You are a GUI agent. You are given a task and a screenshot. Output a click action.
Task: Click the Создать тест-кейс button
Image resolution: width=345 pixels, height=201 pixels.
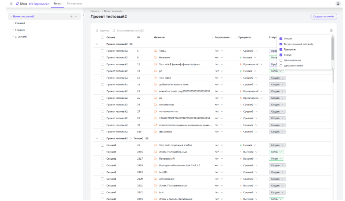pyautogui.click(x=323, y=16)
